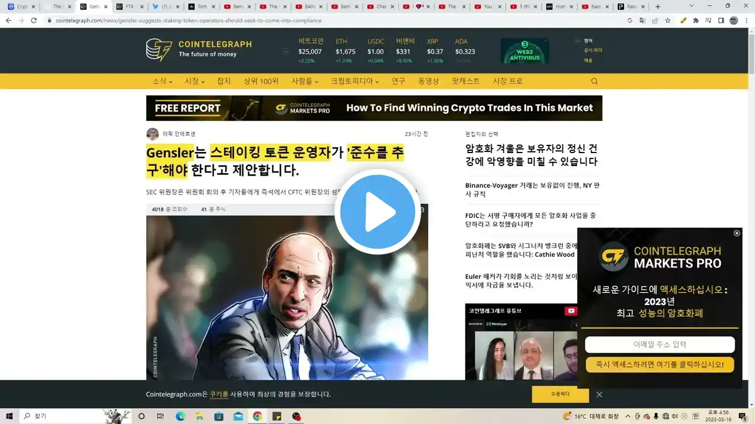Open the site search magnifier
This screenshot has width=755, height=424.
click(x=594, y=81)
